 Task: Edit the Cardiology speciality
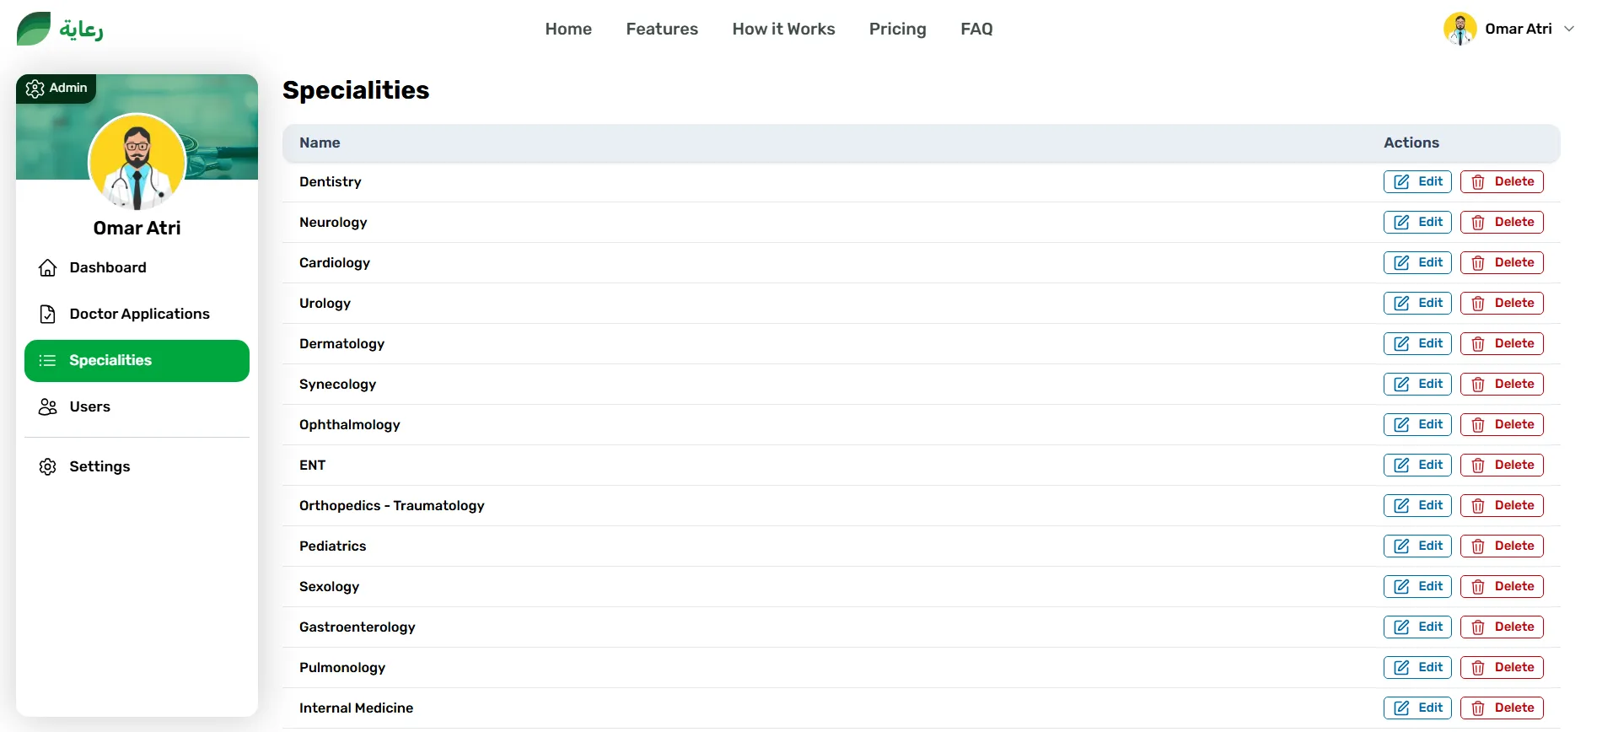[x=1417, y=263]
